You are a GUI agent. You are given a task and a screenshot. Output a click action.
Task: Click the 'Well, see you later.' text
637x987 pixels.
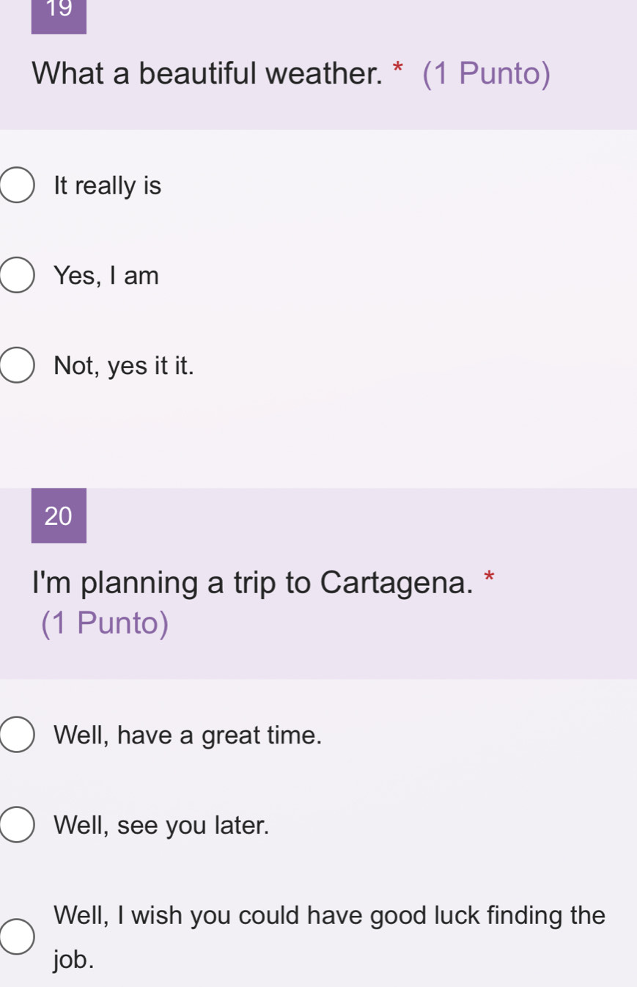[161, 826]
